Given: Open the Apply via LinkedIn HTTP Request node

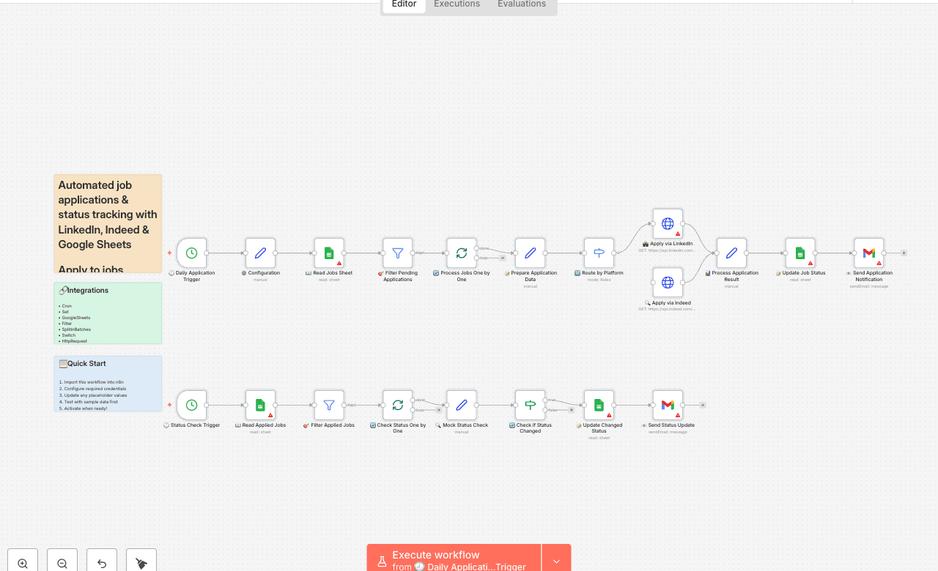Looking at the screenshot, I should [667, 223].
